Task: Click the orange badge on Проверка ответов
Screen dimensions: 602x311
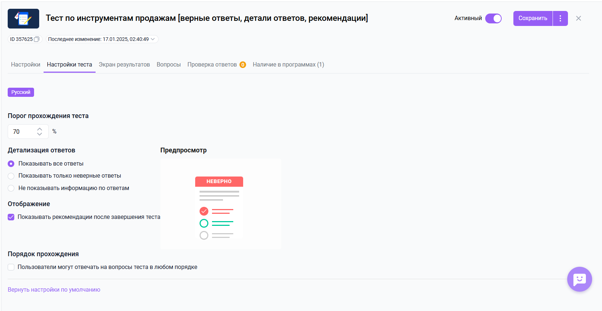Action: click(x=242, y=65)
